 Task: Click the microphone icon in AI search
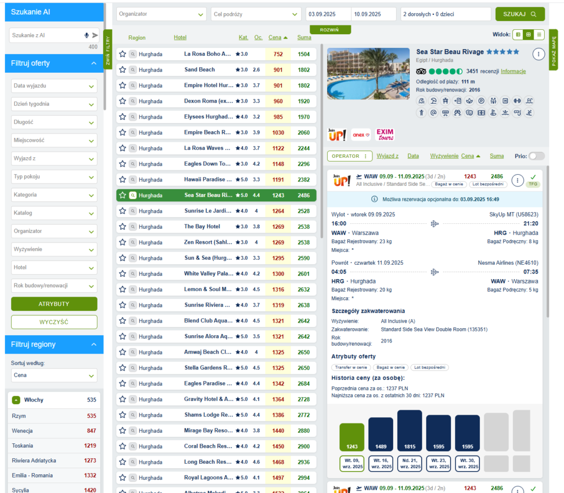pyautogui.click(x=86, y=35)
